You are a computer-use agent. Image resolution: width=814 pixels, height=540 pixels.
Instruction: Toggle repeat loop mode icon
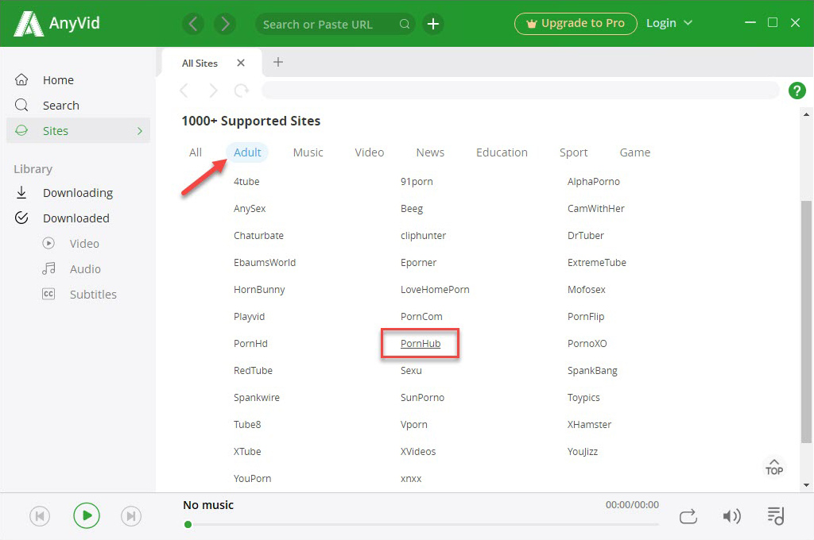pyautogui.click(x=688, y=517)
